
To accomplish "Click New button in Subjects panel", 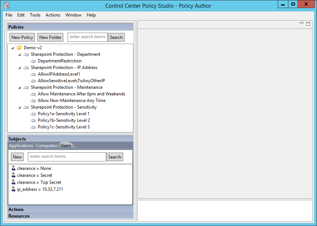I will [x=17, y=157].
